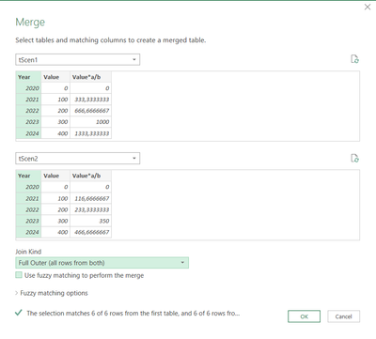Expand Fuzzy matching options
Screen dimensions: 376x339
coord(52,293)
